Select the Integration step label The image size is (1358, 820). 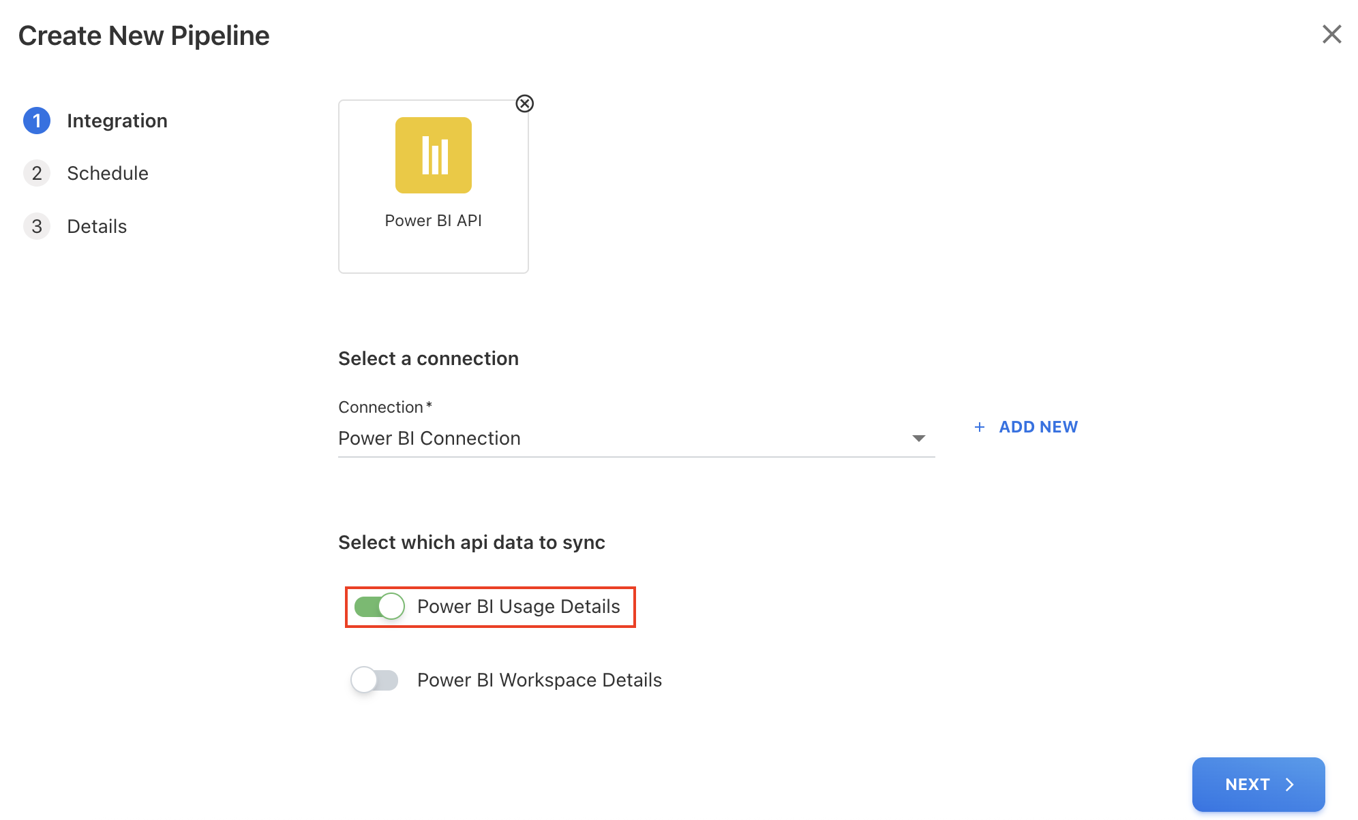[117, 121]
